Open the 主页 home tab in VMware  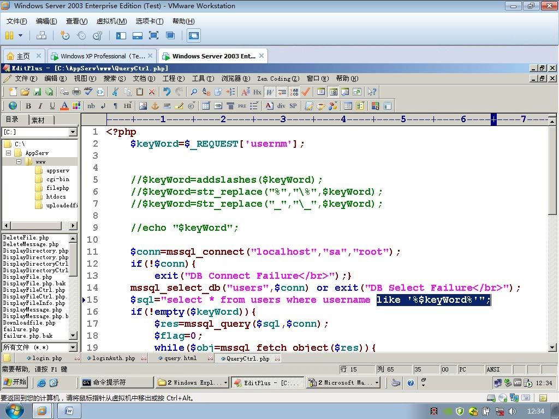point(24,56)
